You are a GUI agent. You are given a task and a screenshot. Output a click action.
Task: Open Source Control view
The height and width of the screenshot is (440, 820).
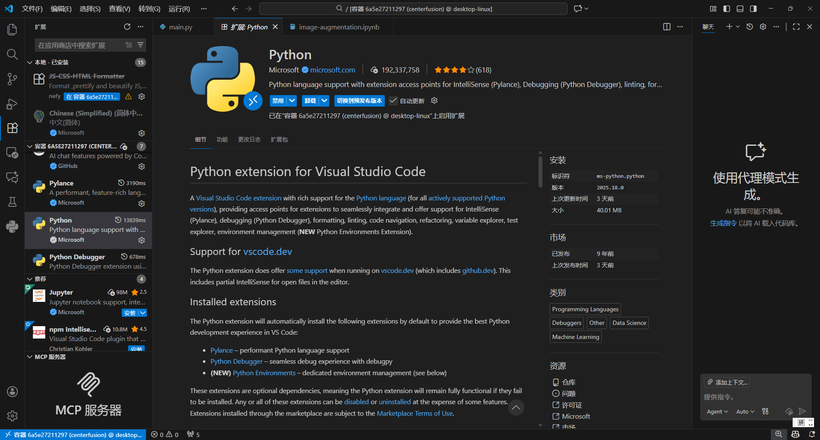point(12,79)
